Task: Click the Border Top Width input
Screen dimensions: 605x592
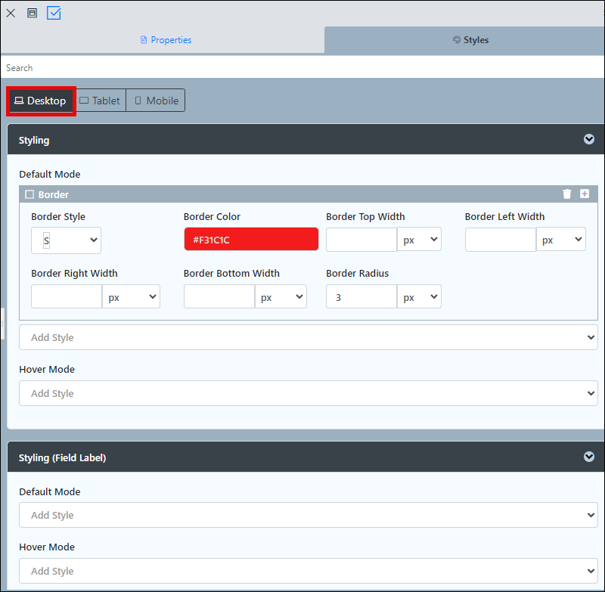Action: 361,240
